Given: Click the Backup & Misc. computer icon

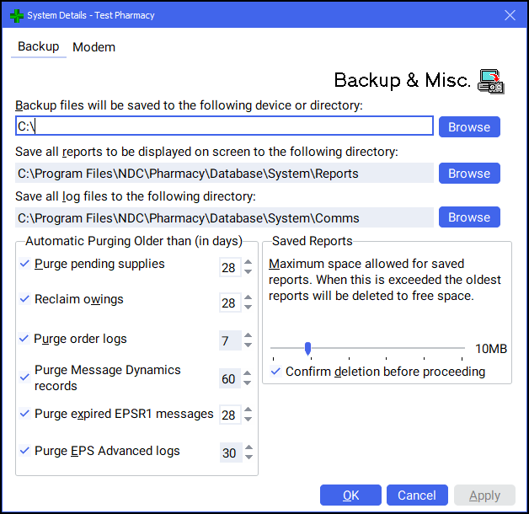Looking at the screenshot, I should [x=490, y=80].
